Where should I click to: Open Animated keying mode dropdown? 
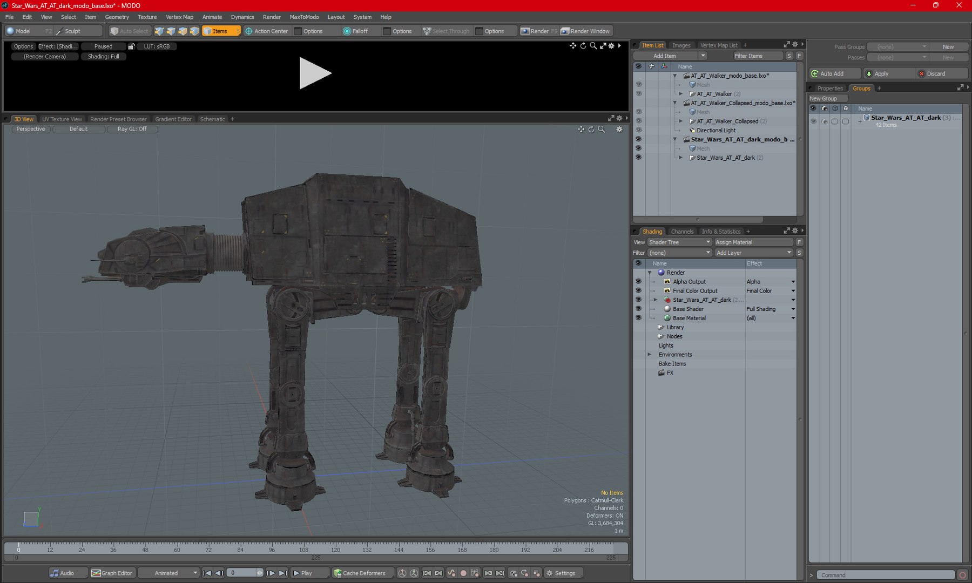point(169,573)
